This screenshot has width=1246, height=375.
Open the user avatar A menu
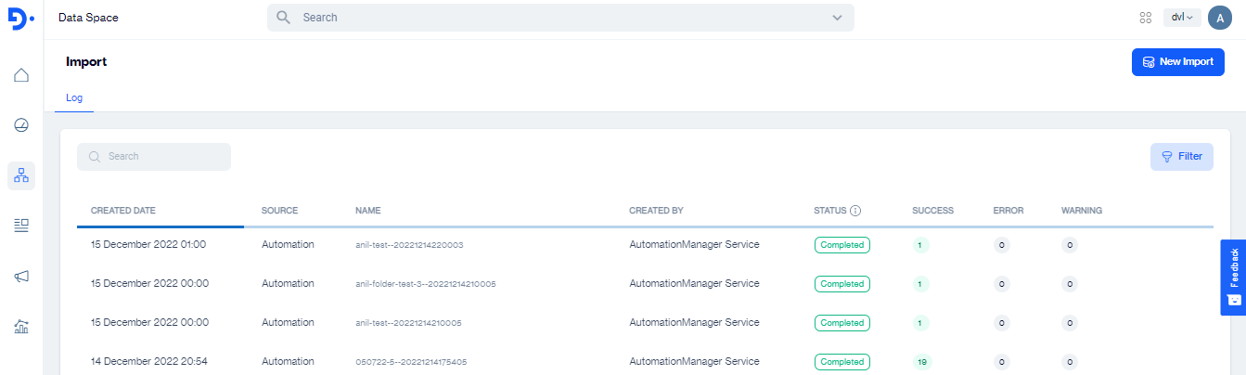pyautogui.click(x=1219, y=18)
